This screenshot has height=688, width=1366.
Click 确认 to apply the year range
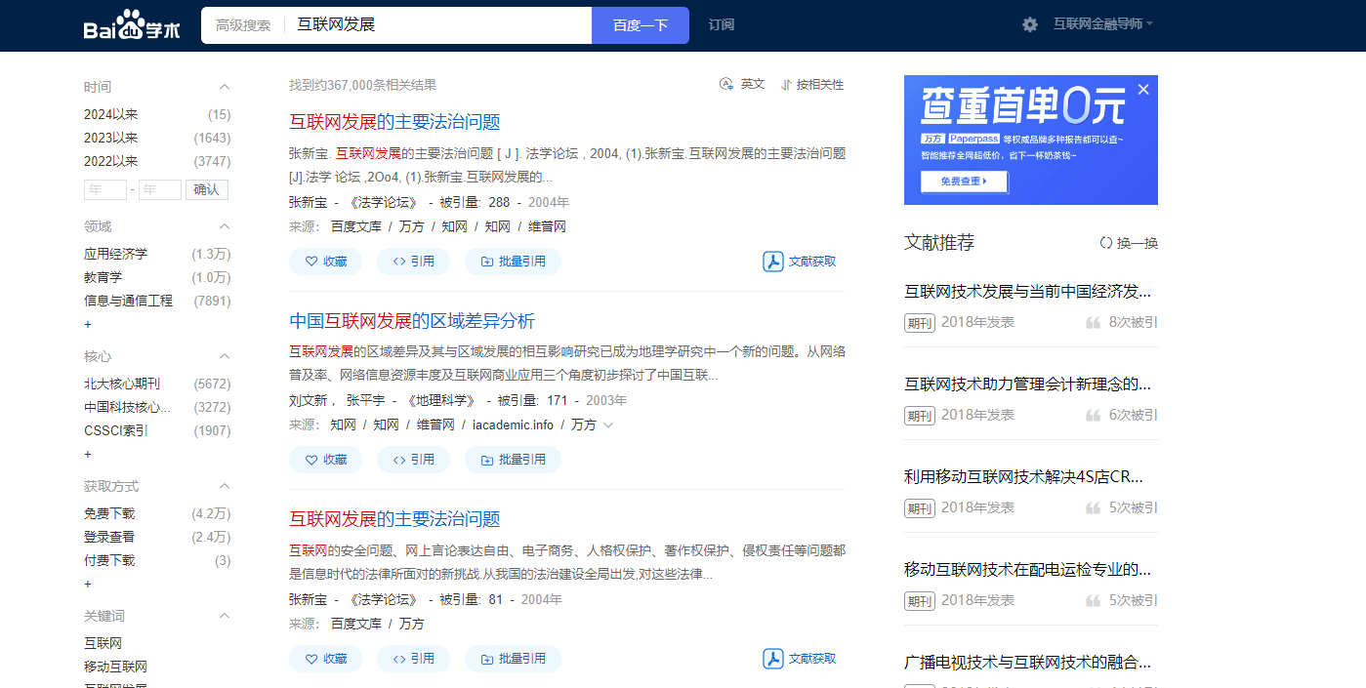[206, 189]
